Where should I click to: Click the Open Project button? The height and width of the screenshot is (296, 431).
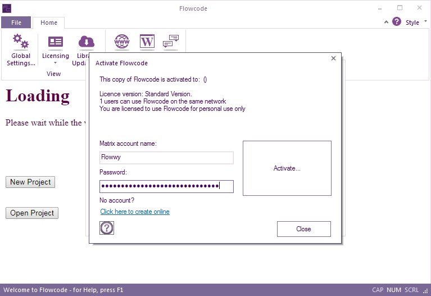coord(32,213)
